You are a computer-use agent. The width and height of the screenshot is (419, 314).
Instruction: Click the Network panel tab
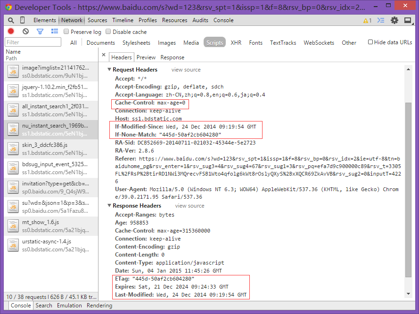[x=72, y=20]
